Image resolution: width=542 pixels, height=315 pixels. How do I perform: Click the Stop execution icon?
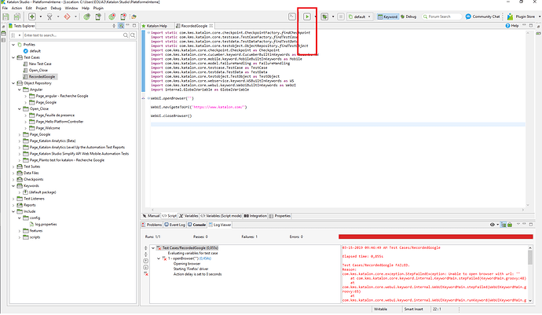pyautogui.click(x=341, y=16)
